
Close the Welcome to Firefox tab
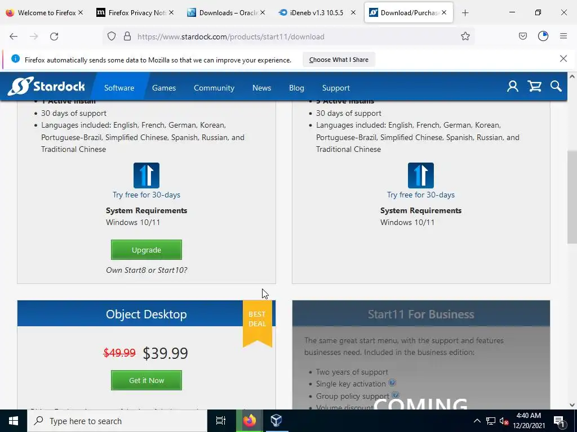81,12
